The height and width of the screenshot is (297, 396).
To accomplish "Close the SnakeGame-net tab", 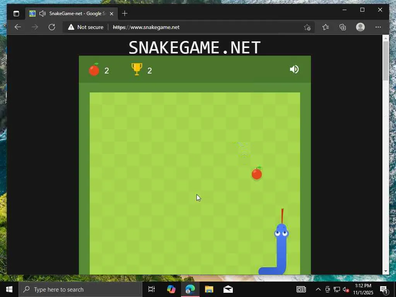I will pyautogui.click(x=112, y=14).
